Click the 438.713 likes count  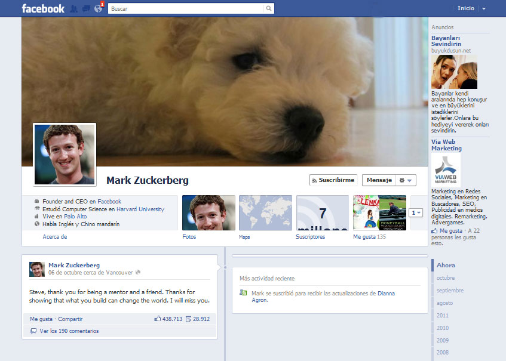point(168,319)
